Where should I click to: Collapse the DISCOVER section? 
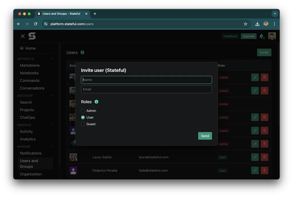pos(52,95)
